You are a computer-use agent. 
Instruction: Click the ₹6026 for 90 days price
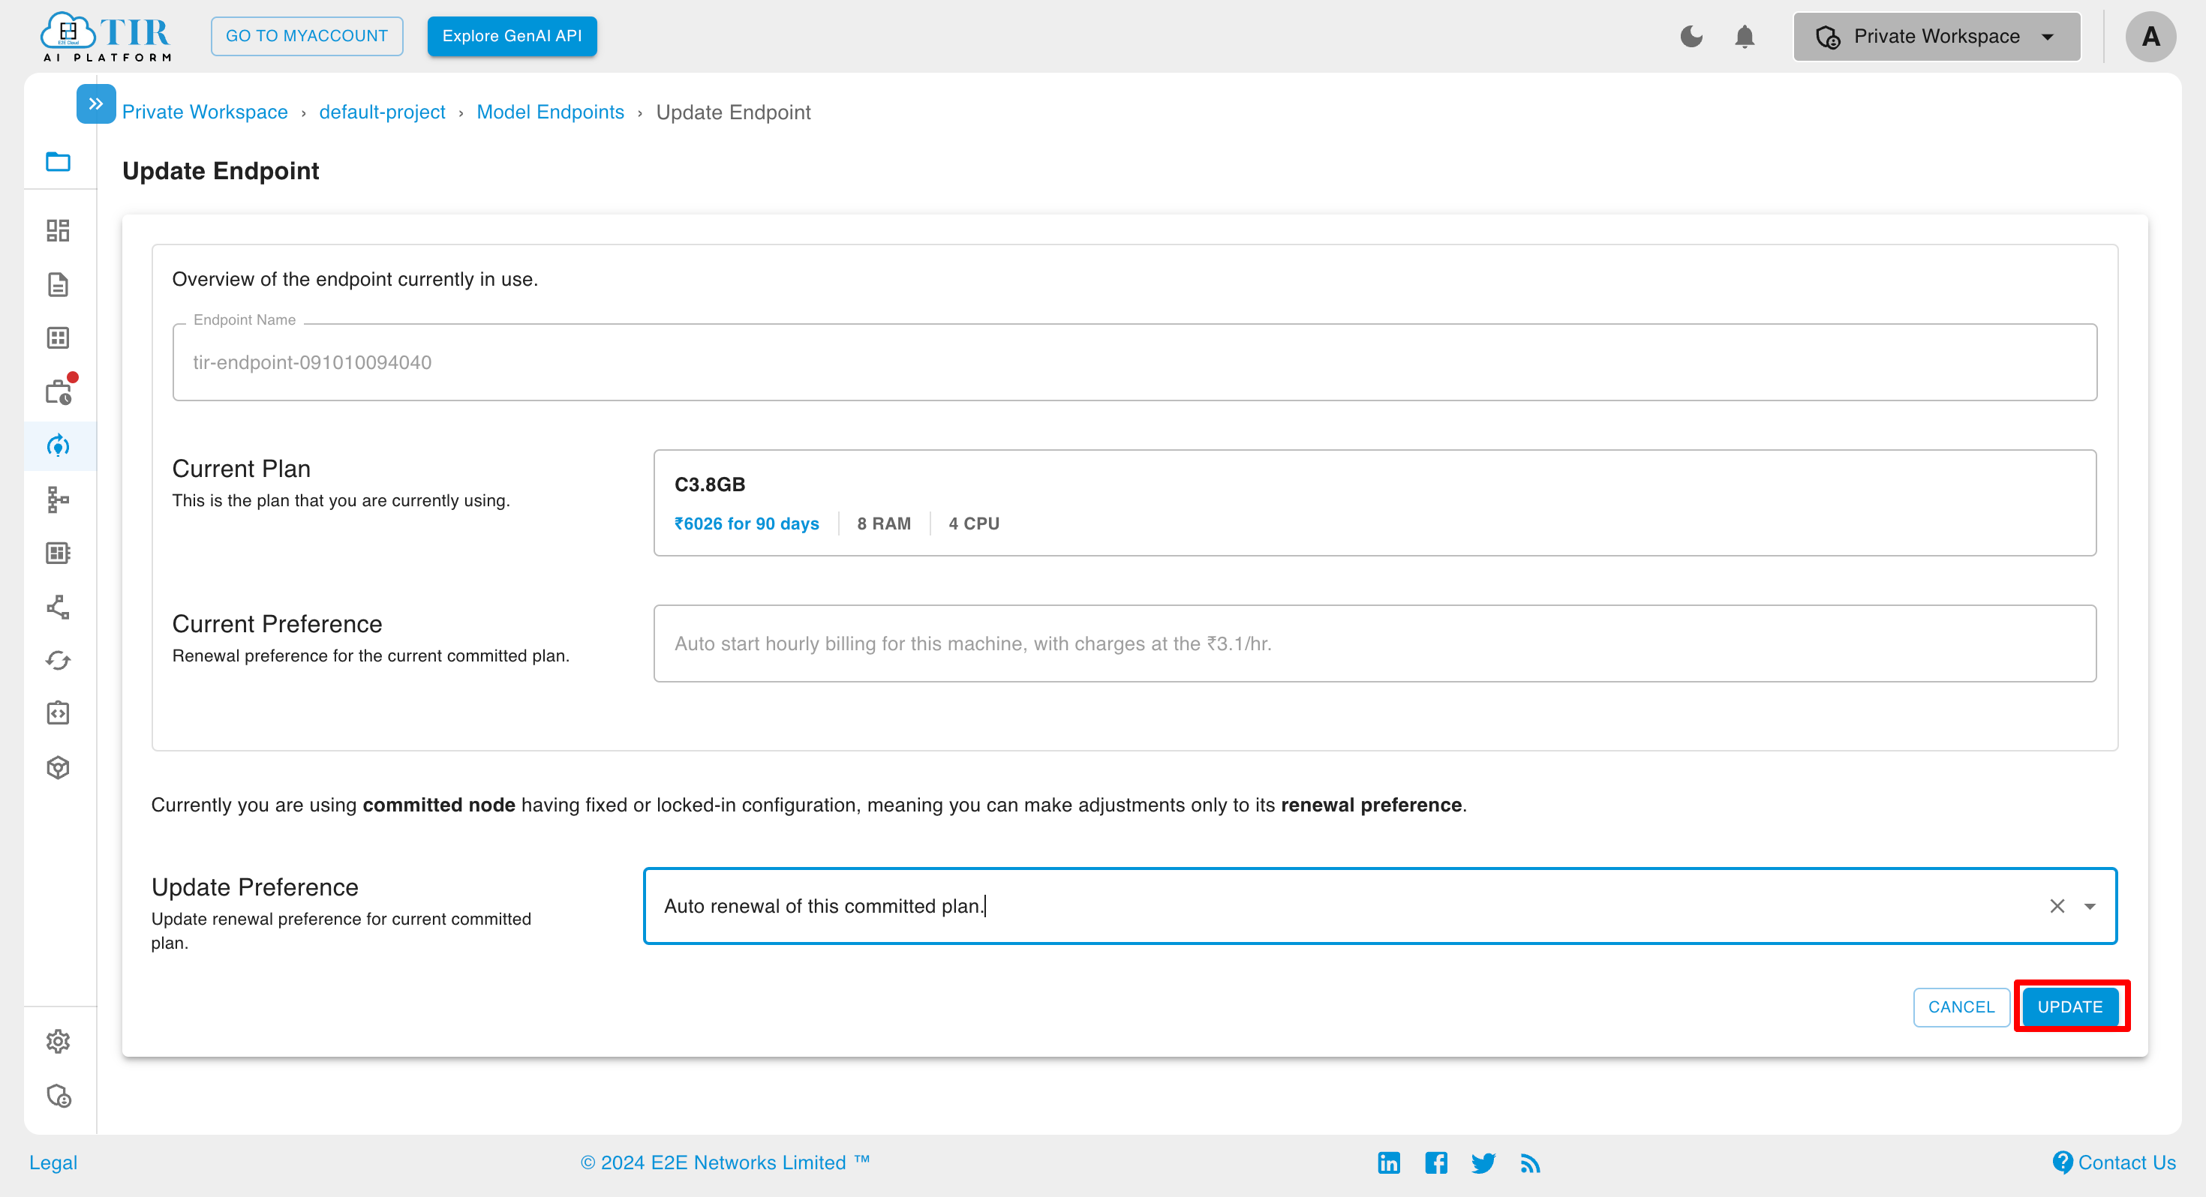747,523
